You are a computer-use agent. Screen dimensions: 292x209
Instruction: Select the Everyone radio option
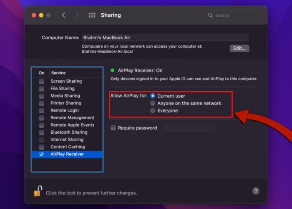point(153,110)
